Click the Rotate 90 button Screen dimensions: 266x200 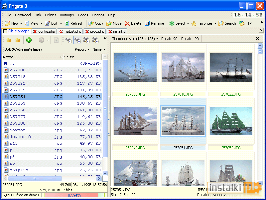point(169,39)
